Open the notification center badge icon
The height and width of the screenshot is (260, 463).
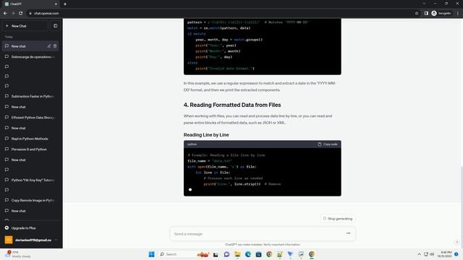coord(456,254)
